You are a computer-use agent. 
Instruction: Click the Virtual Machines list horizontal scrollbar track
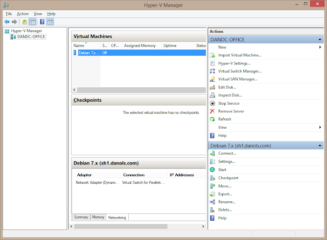142,90
